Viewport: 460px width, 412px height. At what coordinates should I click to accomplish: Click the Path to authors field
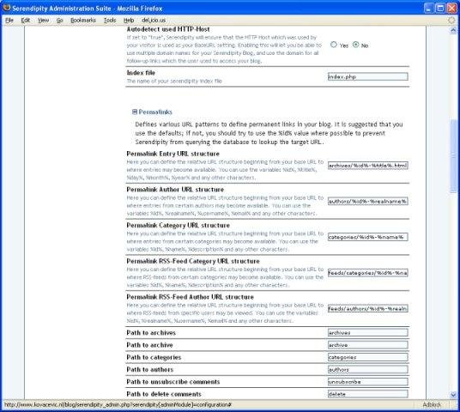(x=368, y=369)
